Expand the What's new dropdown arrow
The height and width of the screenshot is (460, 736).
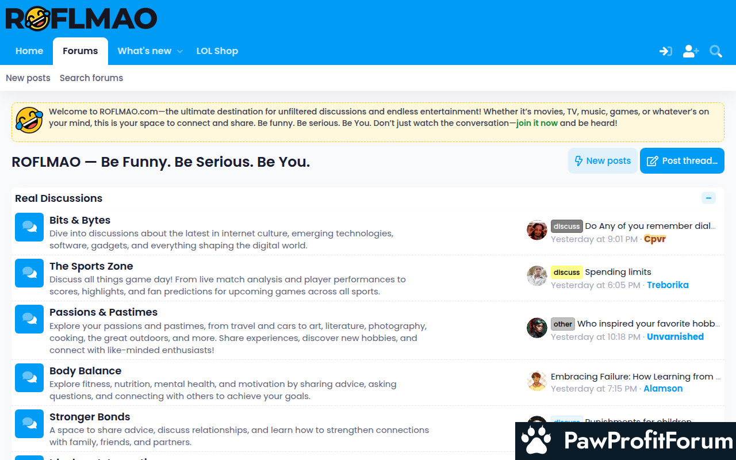(x=180, y=51)
